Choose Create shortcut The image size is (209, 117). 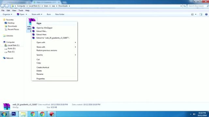pyautogui.click(x=55, y=67)
